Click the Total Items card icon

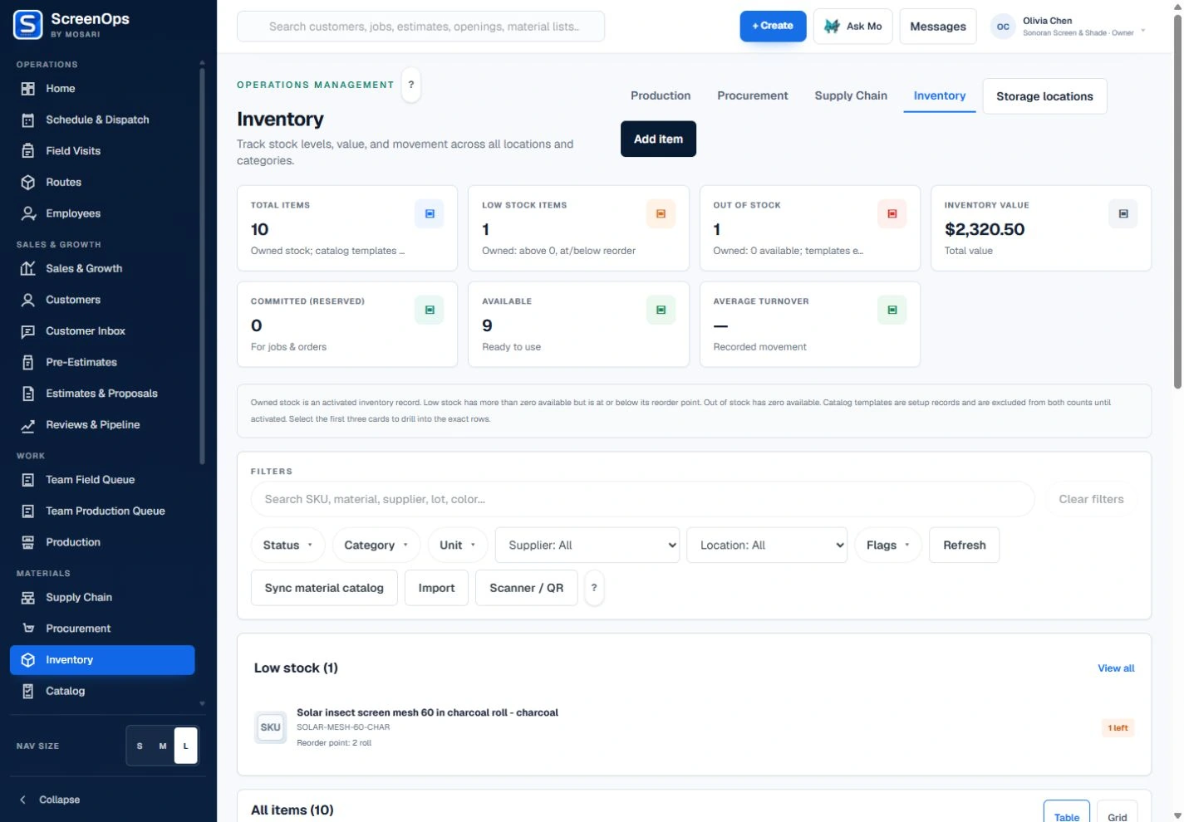[x=430, y=214]
